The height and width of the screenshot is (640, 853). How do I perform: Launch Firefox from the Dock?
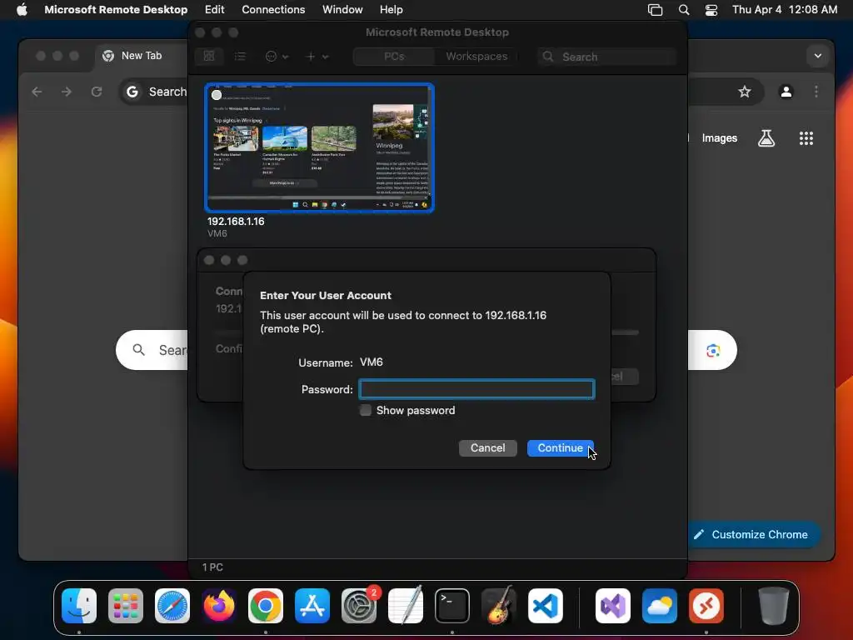pyautogui.click(x=219, y=606)
